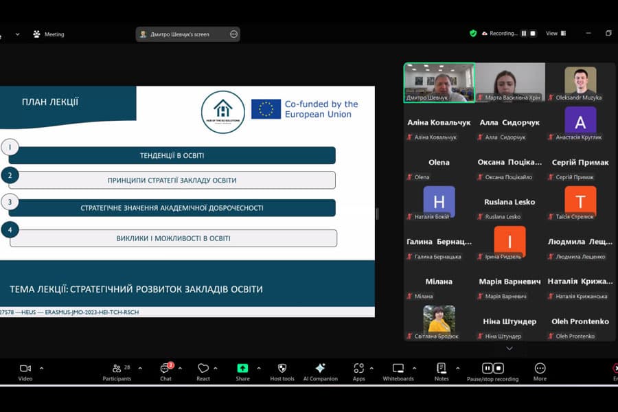Click the encryption shield icon

click(x=473, y=33)
